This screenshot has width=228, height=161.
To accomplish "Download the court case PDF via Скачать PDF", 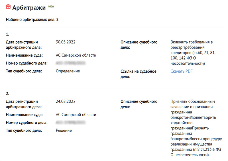I will 182,71.
